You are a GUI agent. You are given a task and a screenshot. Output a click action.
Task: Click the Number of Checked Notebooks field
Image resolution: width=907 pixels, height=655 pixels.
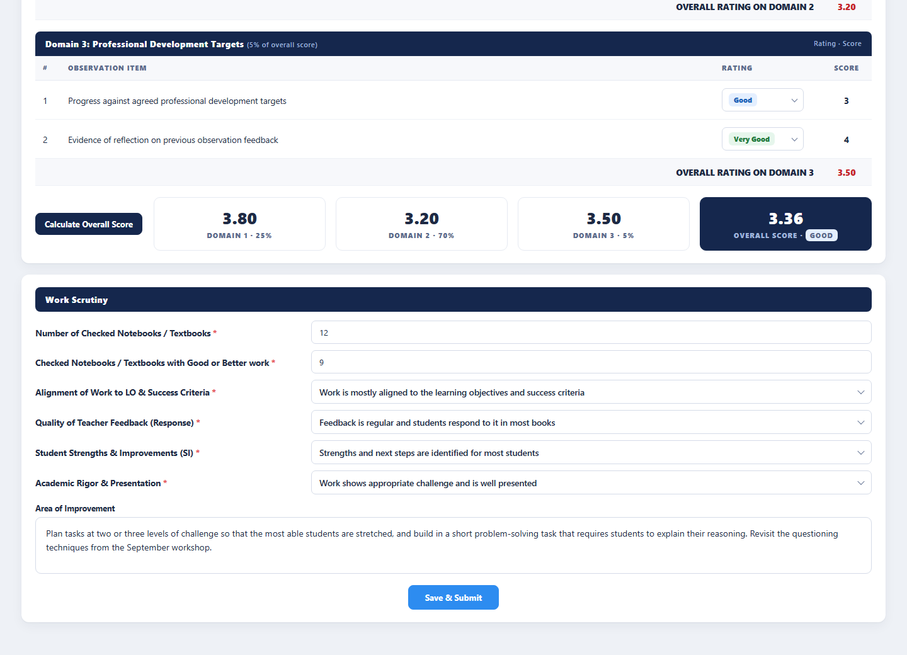pos(591,333)
